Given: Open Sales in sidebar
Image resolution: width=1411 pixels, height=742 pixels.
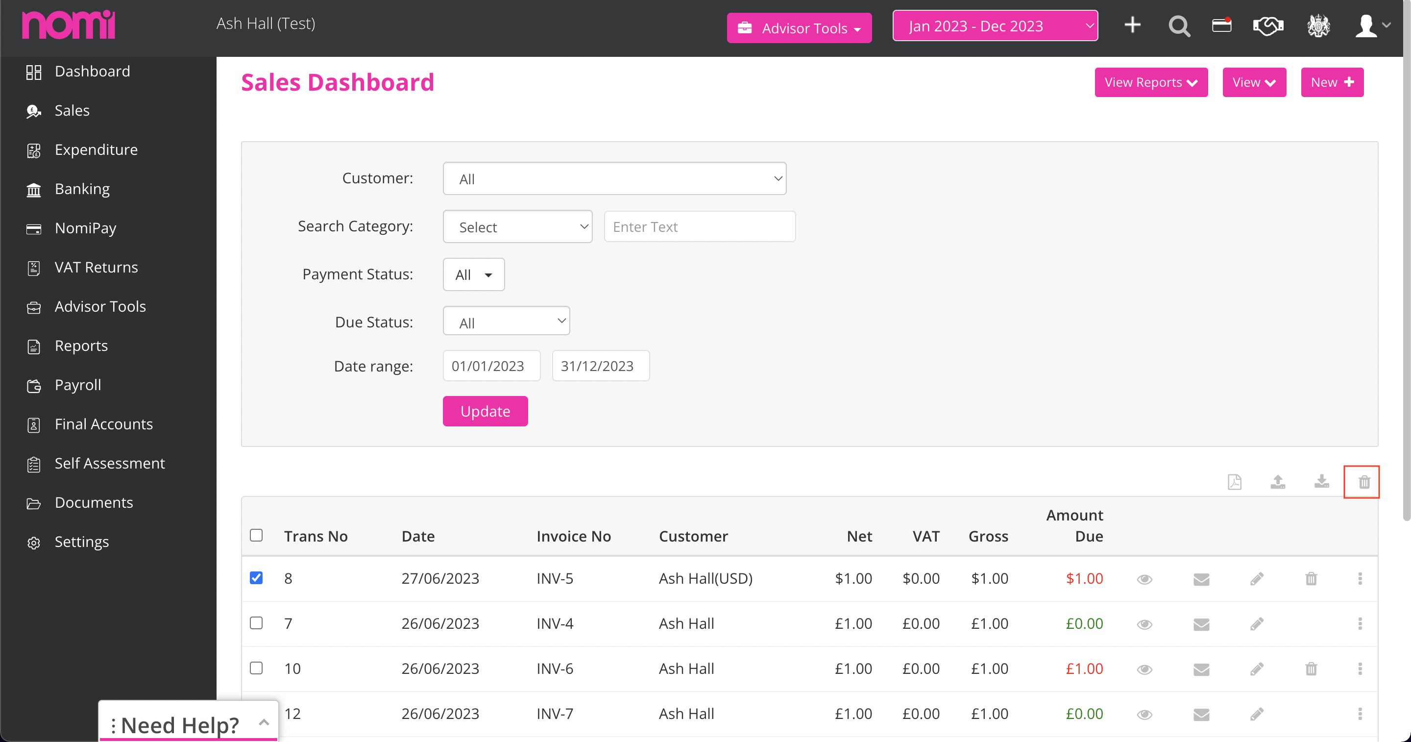Looking at the screenshot, I should tap(72, 111).
